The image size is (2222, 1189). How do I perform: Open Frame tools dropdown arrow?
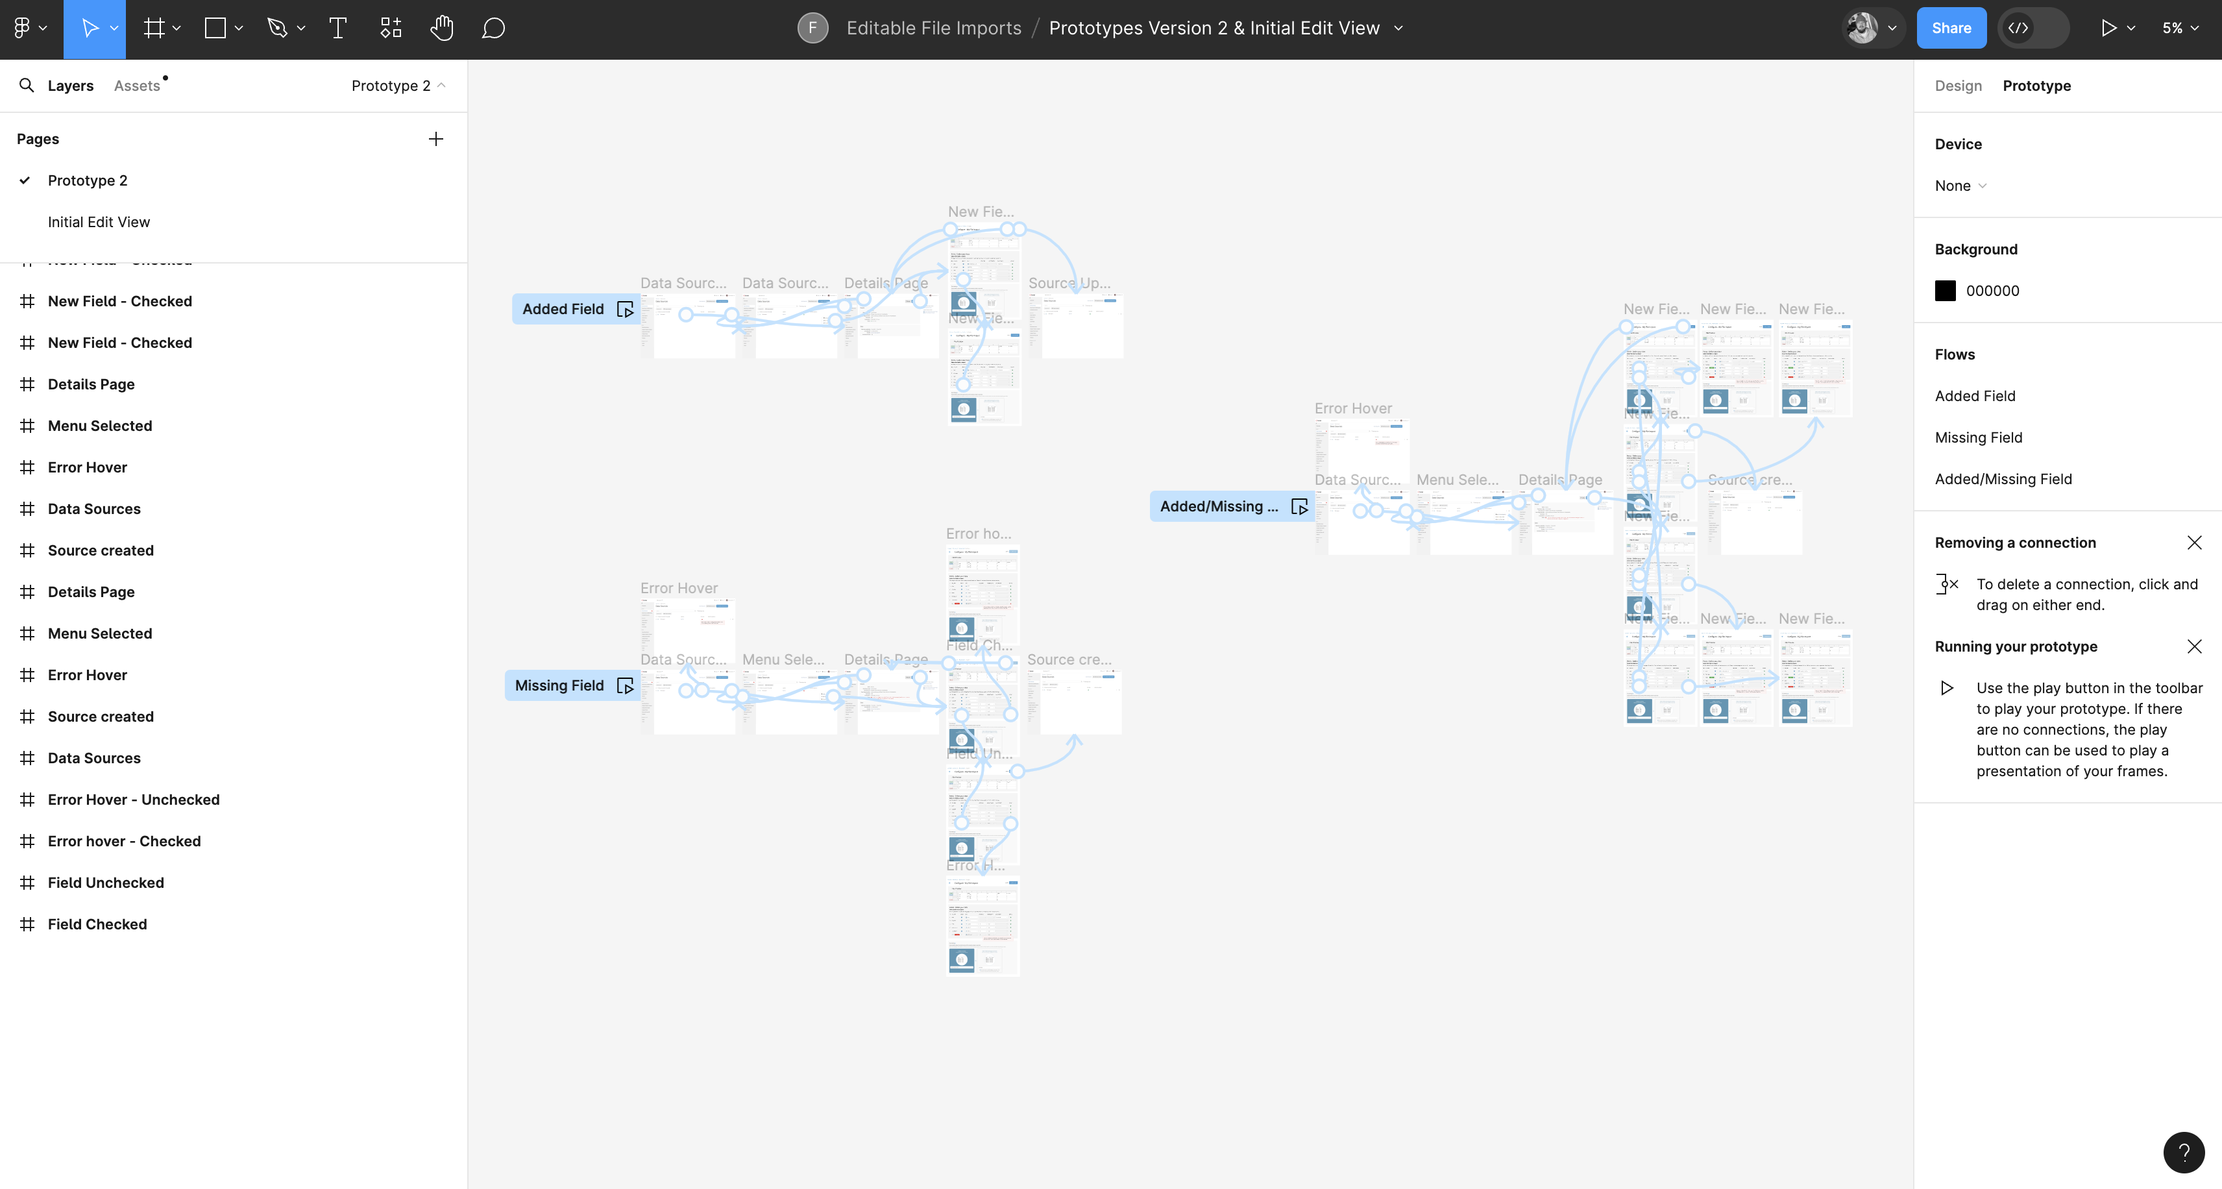(177, 29)
